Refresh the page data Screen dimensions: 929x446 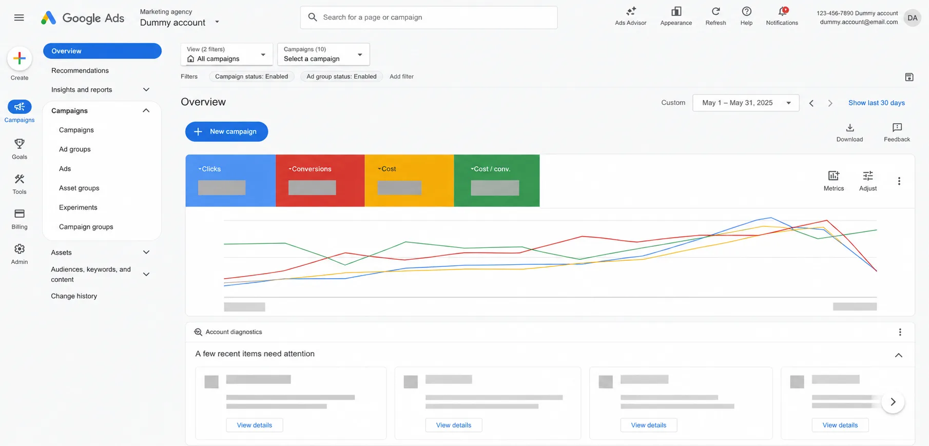pos(715,16)
